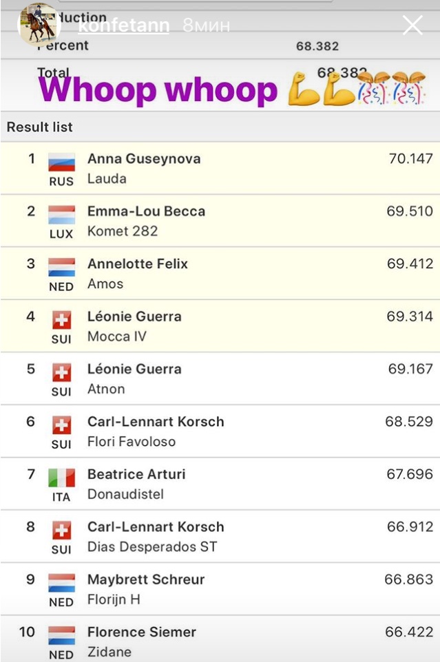Viewport: 440px width, 662px height.
Task: Select Beatrice Arturi's name
Action: [136, 474]
